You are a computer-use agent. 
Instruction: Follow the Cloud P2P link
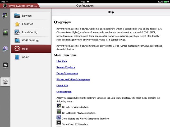tap(62, 86)
